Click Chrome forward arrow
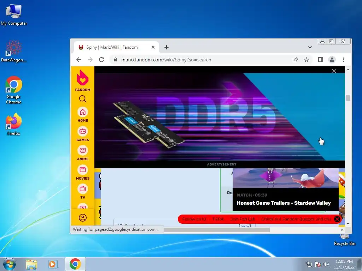 pyautogui.click(x=90, y=60)
